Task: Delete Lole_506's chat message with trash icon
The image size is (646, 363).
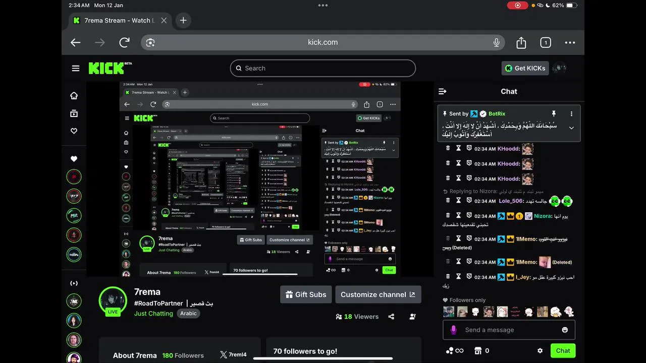Action: (x=448, y=201)
